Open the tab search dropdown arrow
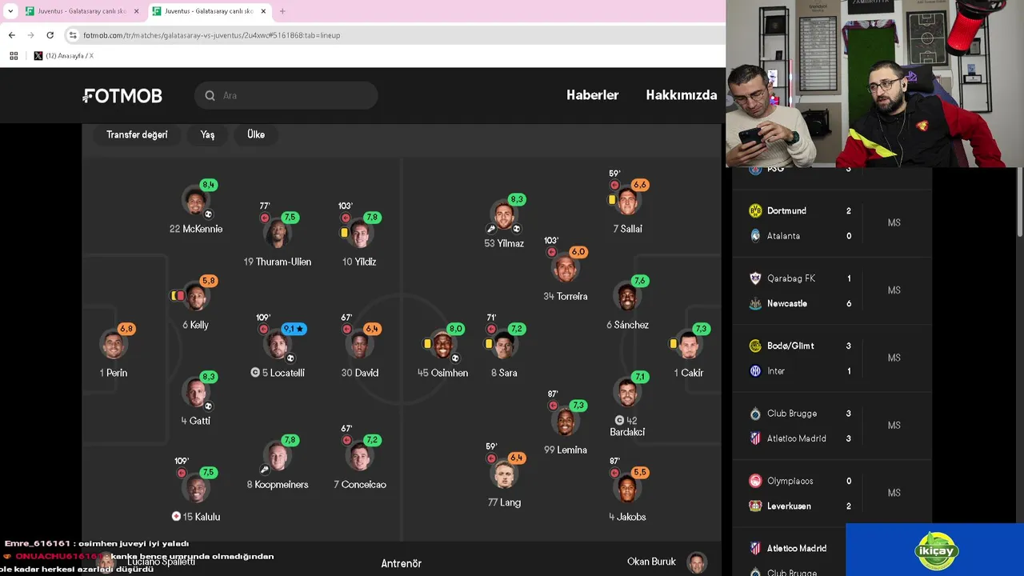Screen dimensions: 1024x576 (x=10, y=11)
